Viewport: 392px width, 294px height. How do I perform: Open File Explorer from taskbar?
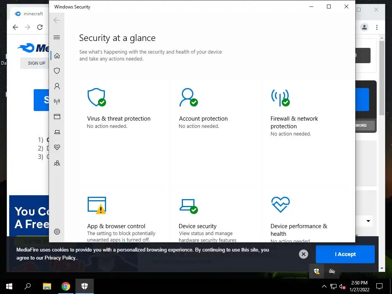coord(47,286)
